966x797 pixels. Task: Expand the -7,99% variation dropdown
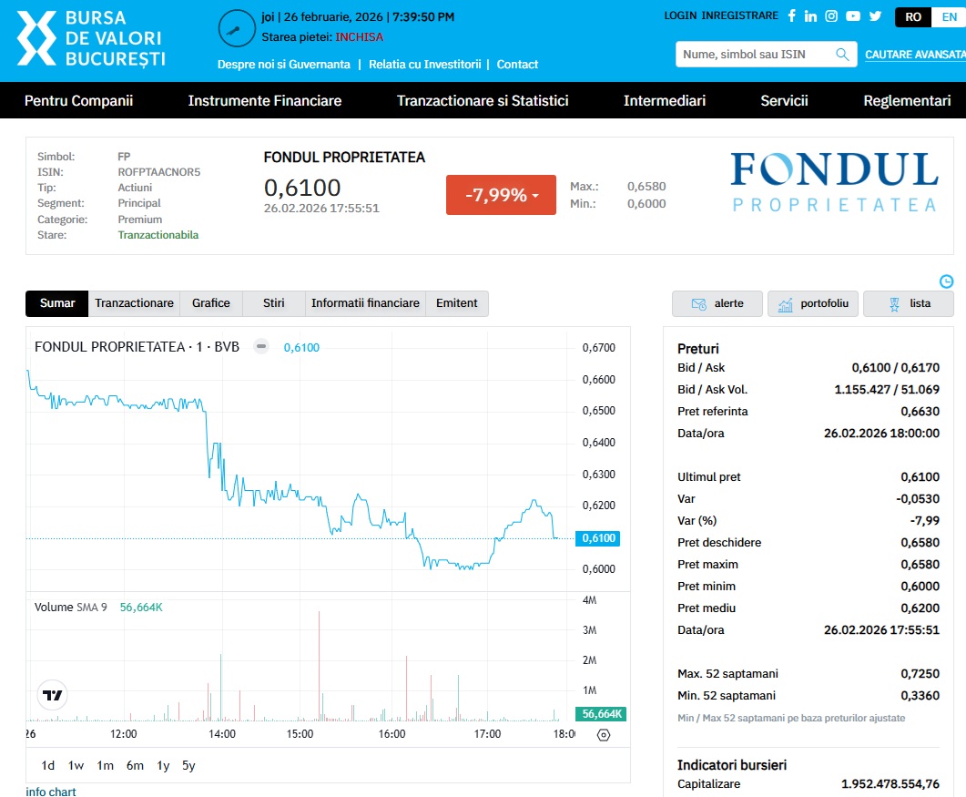(x=501, y=195)
